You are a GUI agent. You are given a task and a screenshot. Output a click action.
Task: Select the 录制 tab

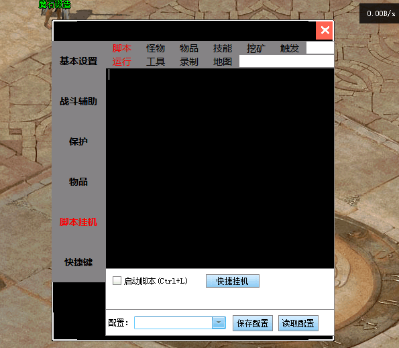(x=189, y=62)
